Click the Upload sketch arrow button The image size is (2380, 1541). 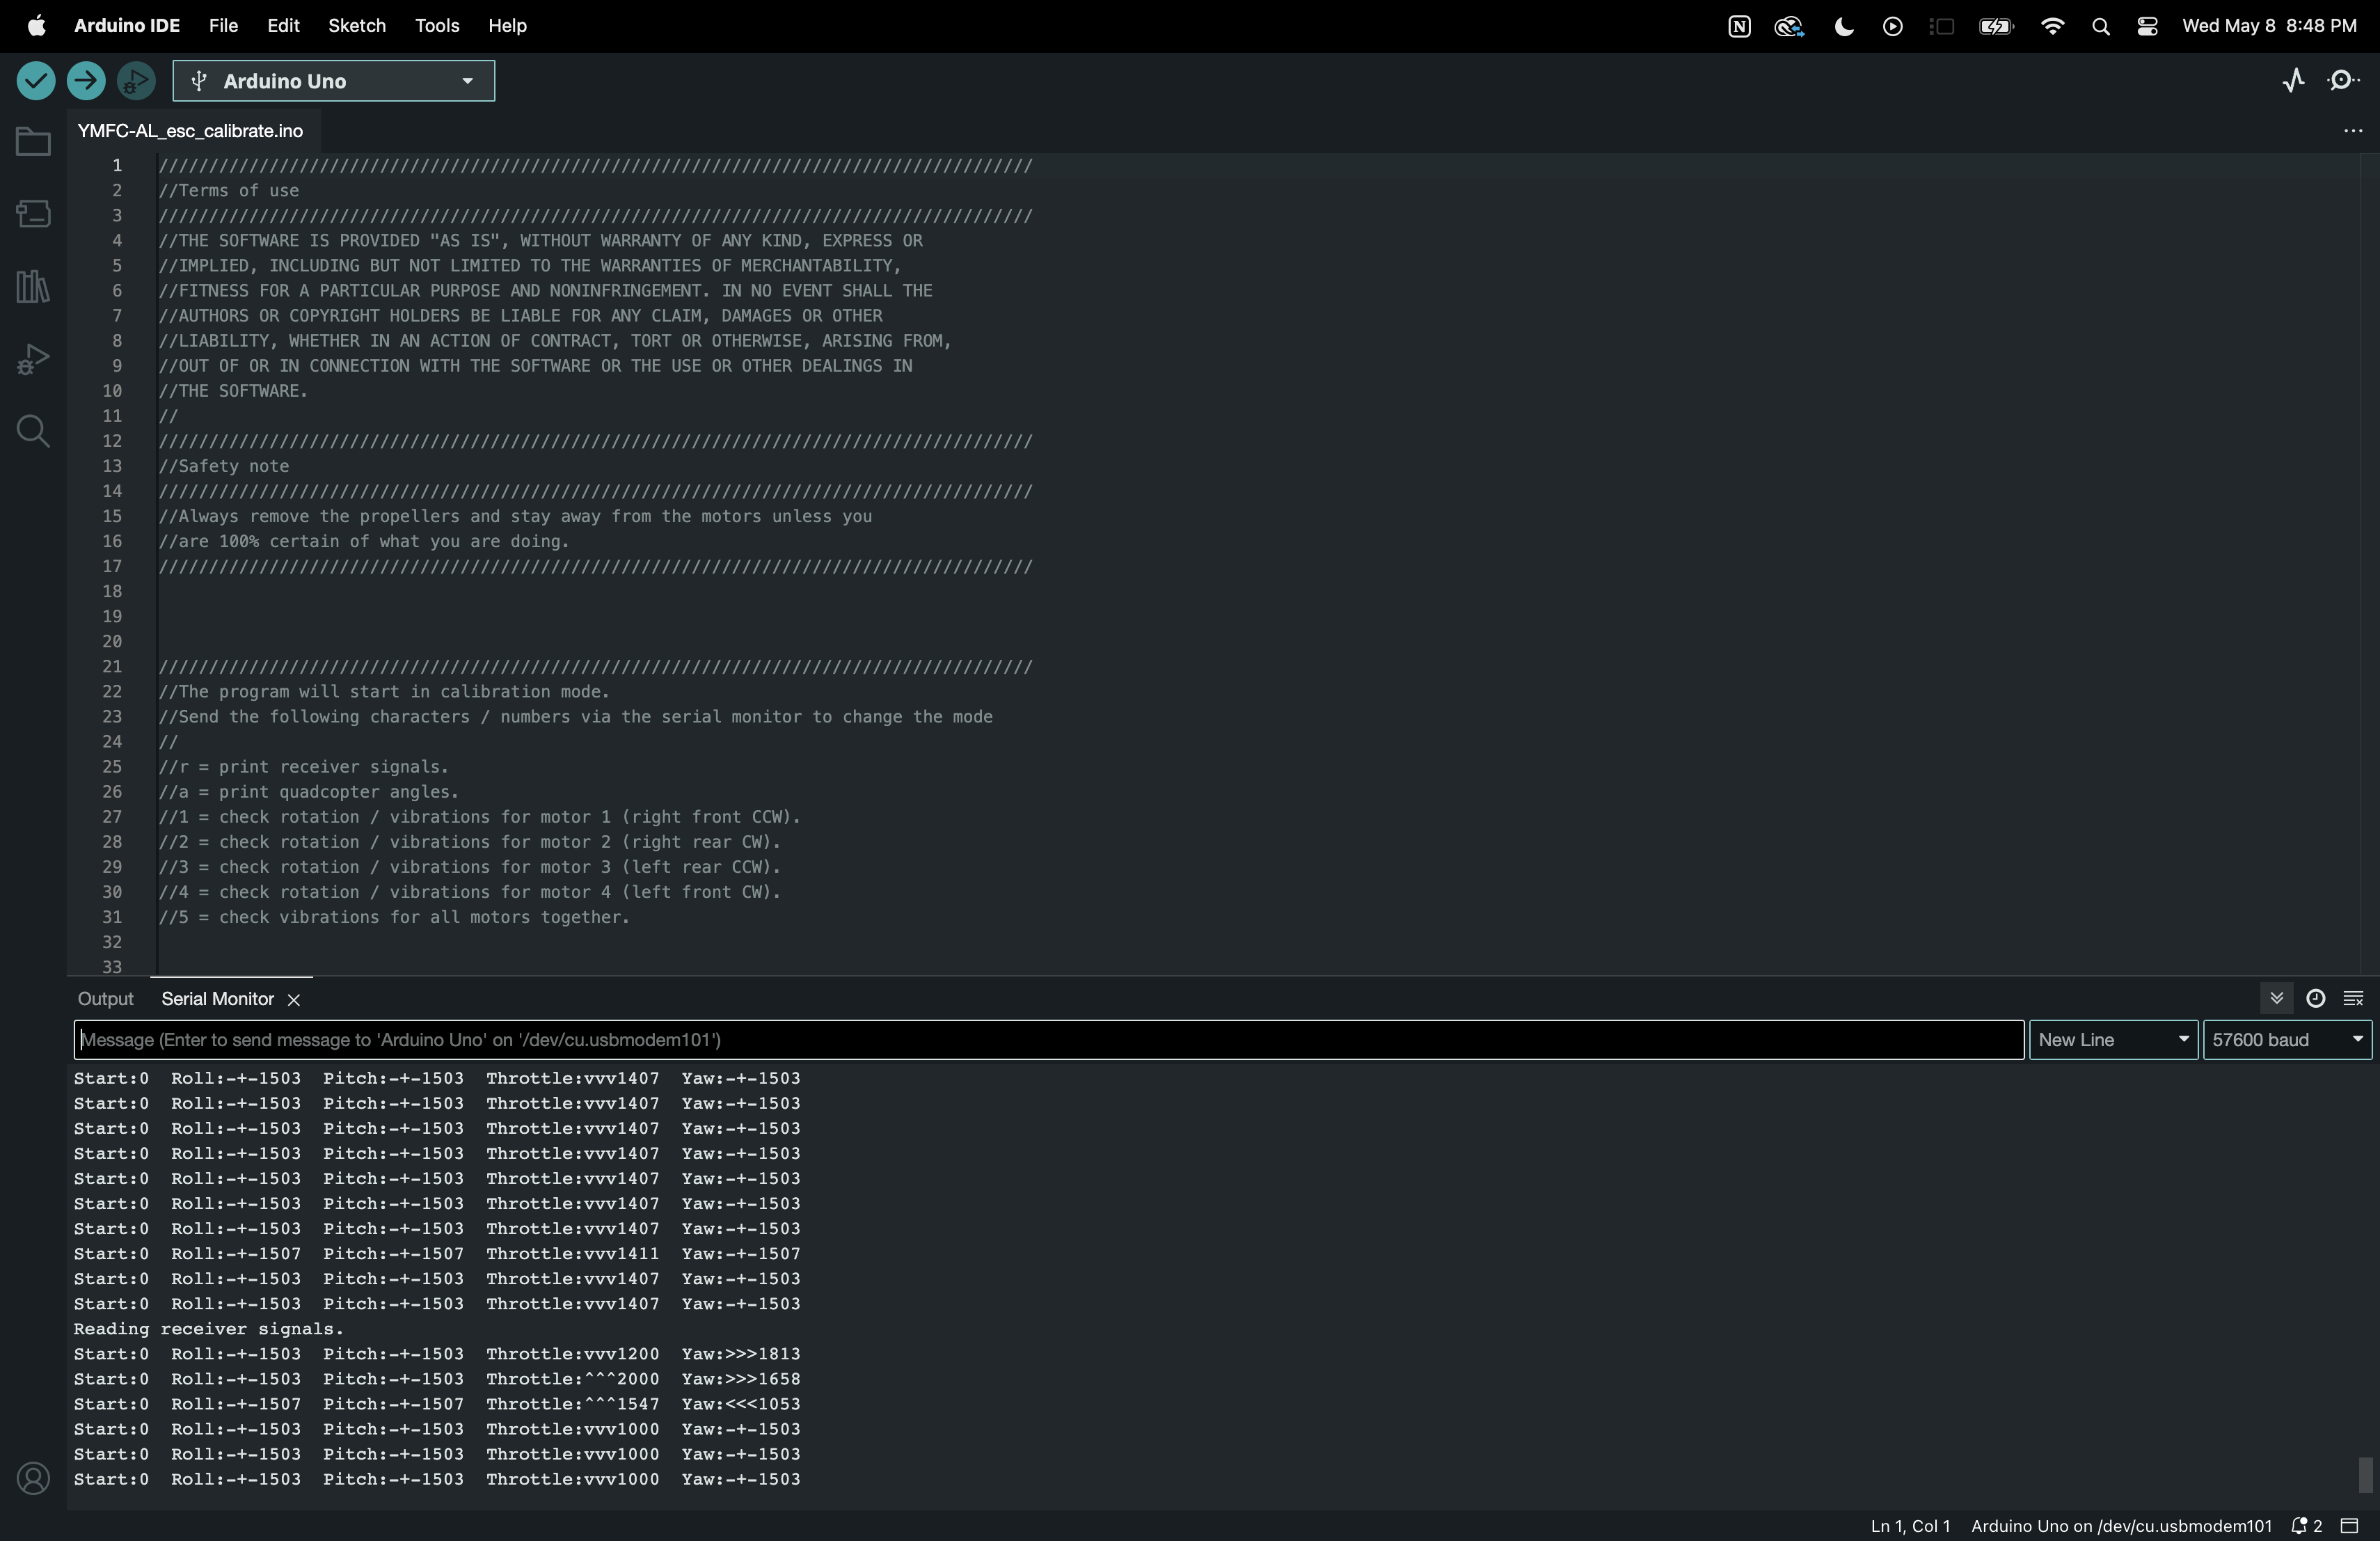tap(86, 81)
